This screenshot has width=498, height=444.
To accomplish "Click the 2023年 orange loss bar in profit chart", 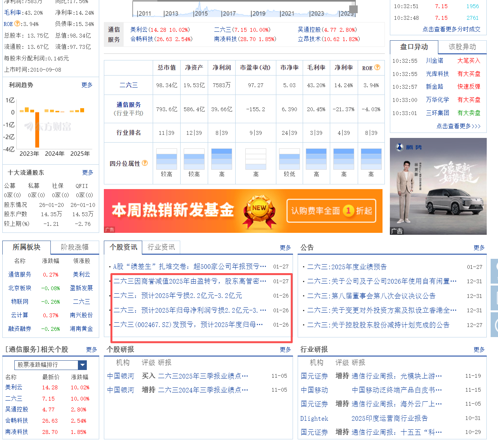I will (x=37, y=130).
